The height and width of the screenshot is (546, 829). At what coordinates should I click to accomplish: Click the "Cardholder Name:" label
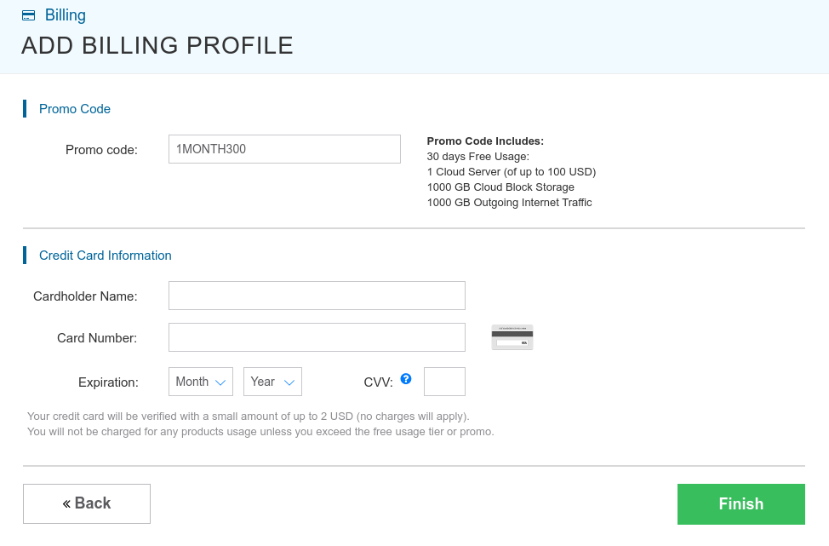coord(85,296)
